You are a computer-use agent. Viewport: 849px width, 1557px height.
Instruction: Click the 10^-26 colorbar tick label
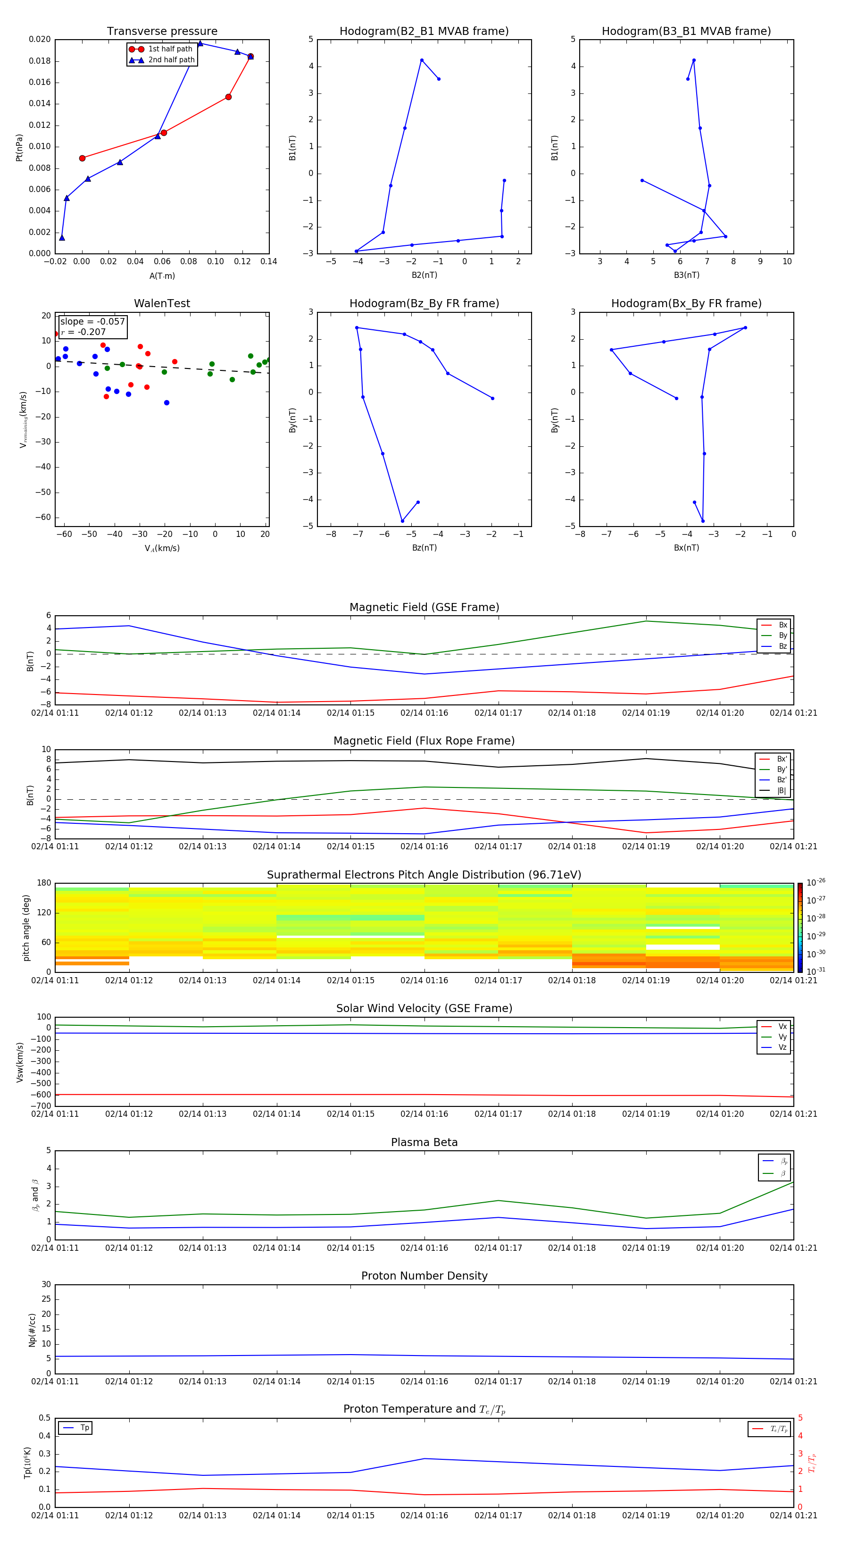coord(816,882)
